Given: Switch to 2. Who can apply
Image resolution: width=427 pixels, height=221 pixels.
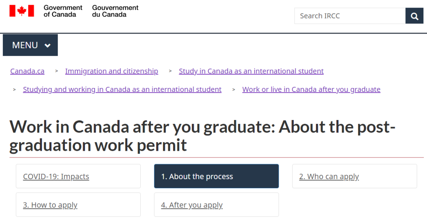Looking at the screenshot, I should (x=329, y=176).
